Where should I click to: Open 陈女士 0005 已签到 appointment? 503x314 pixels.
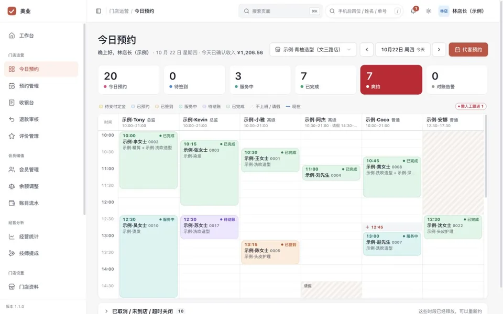(270, 252)
